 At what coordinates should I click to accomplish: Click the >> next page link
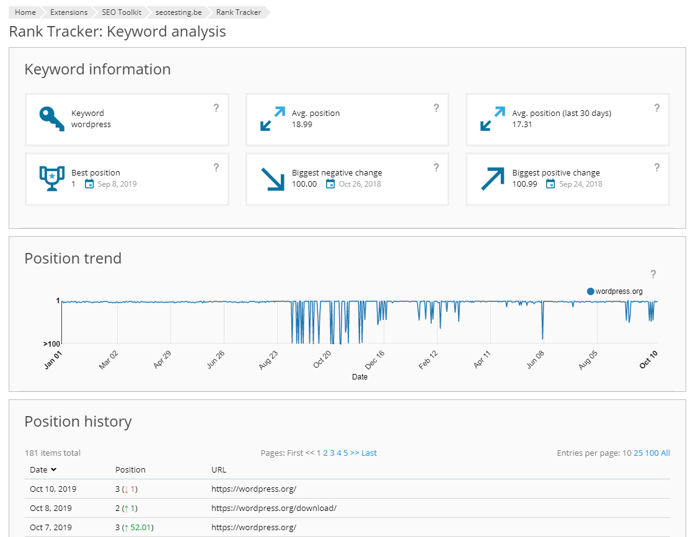(355, 453)
